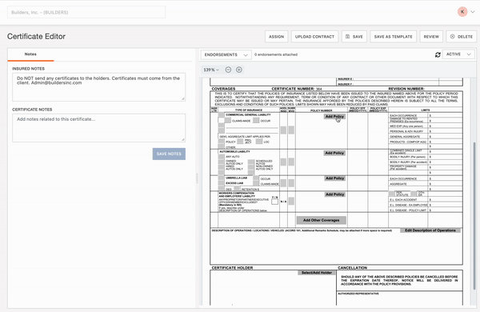The image size is (480, 312).
Task: Add Policy for Workers Compensation
Action: coord(334,194)
